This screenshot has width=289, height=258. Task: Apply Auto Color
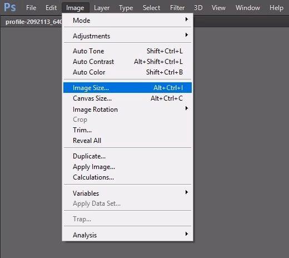coord(127,72)
